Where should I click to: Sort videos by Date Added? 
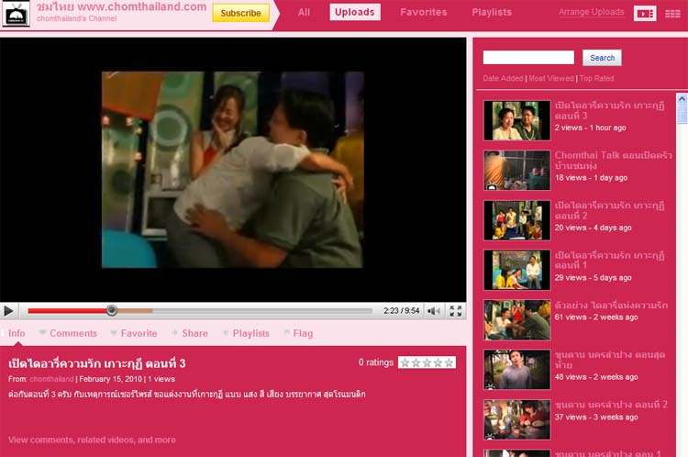tap(503, 78)
